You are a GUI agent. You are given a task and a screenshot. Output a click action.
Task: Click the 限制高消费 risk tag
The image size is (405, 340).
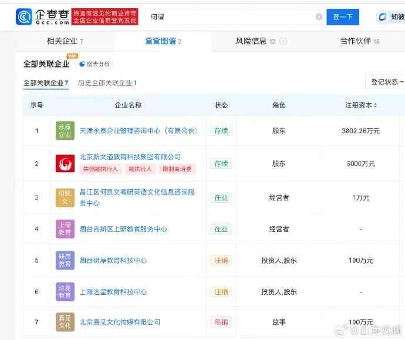(x=177, y=169)
